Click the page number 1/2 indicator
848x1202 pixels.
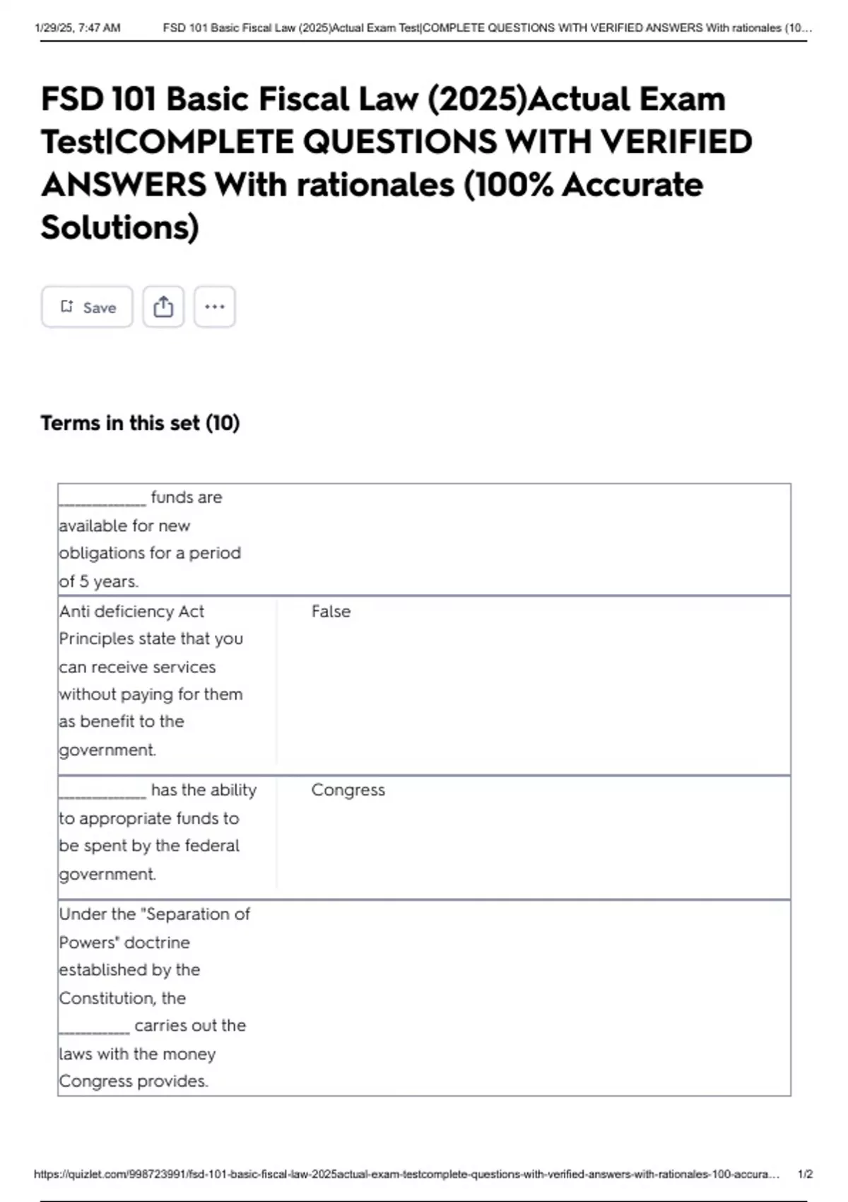point(805,1174)
